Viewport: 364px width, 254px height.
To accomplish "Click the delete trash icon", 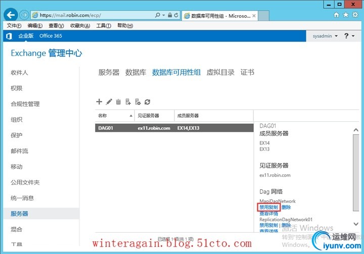I will [118, 101].
